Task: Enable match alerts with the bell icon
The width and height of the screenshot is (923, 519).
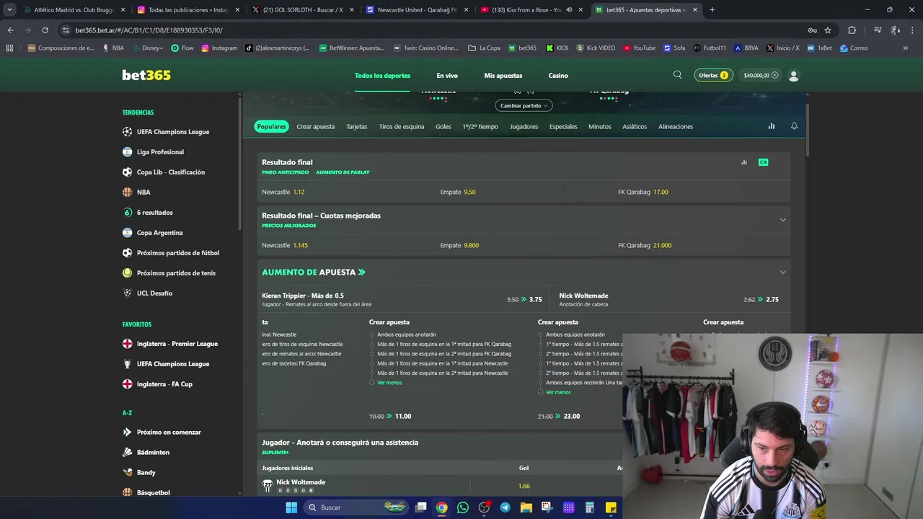Action: (794, 126)
